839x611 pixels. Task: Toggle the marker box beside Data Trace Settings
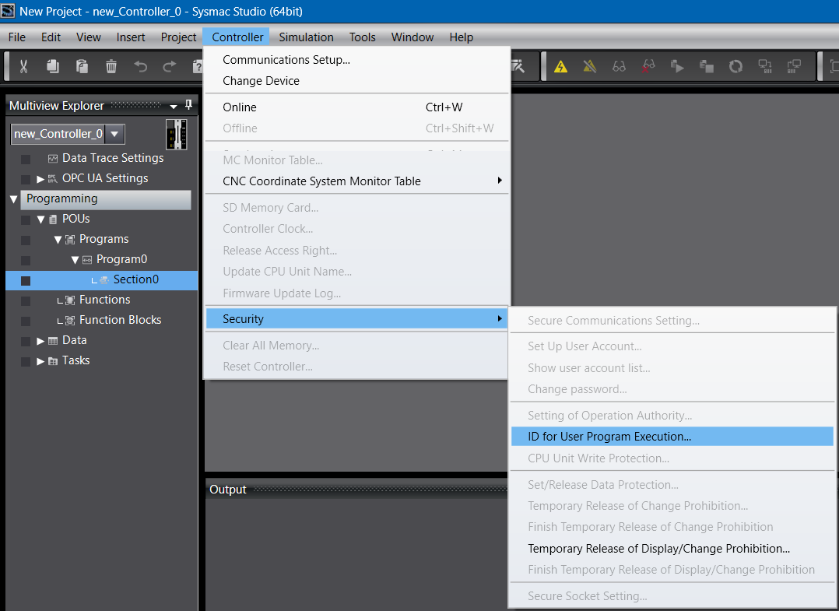(25, 159)
